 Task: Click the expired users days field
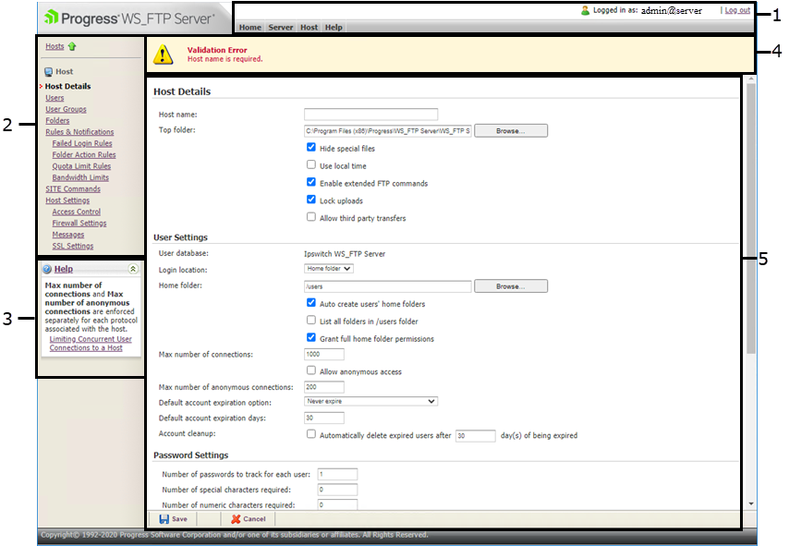coord(476,436)
